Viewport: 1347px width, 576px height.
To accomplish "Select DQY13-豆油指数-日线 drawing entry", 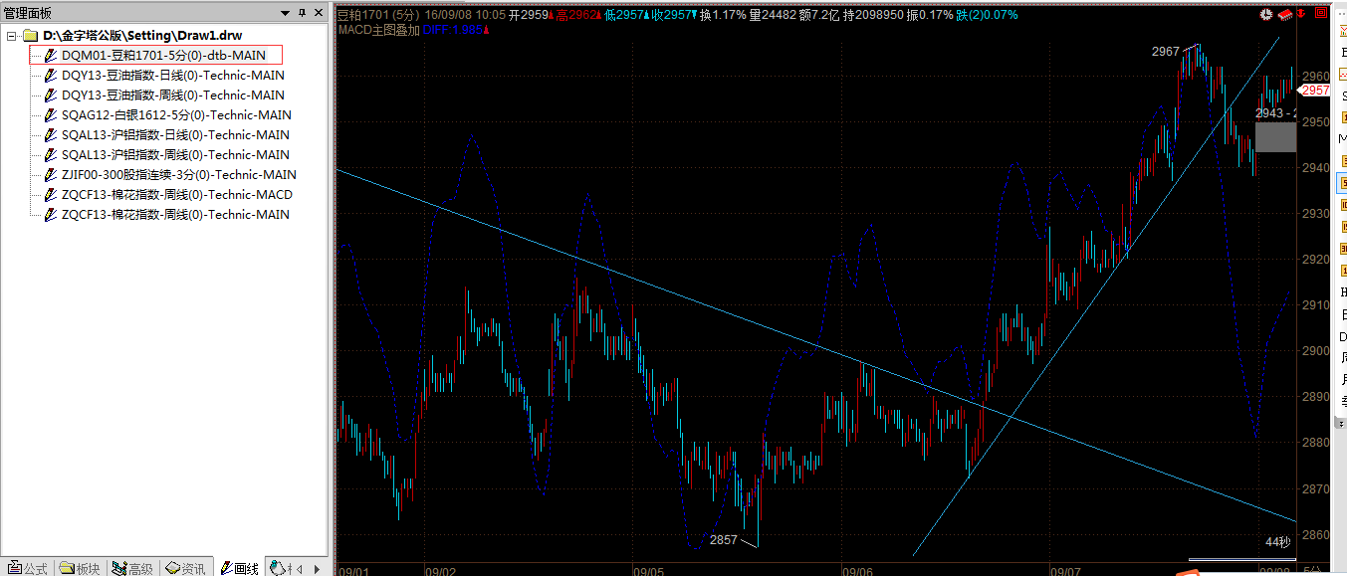I will point(172,76).
